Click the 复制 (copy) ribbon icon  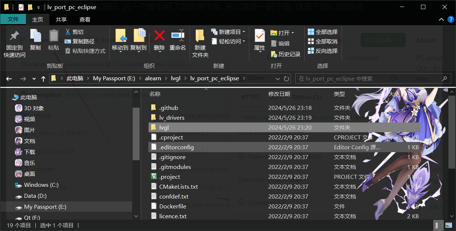click(35, 40)
